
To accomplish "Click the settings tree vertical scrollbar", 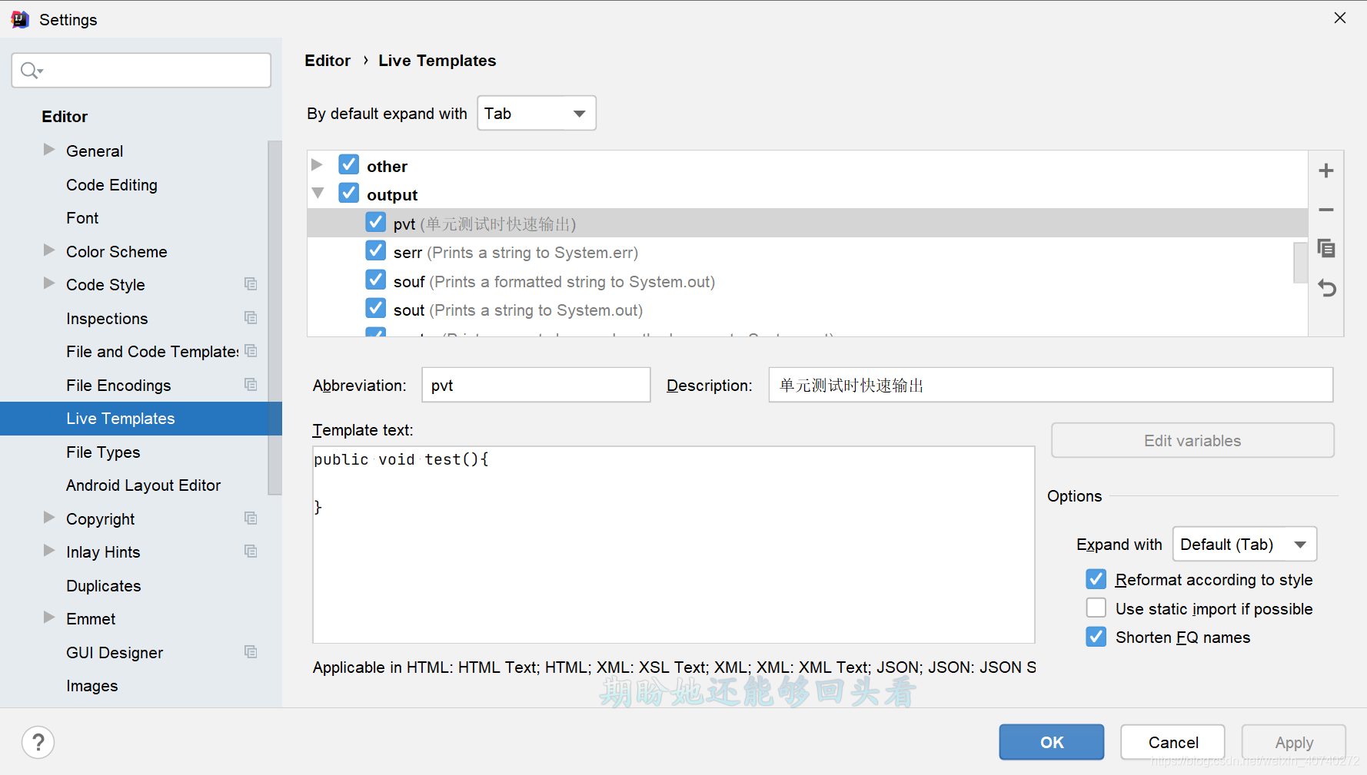I will (x=274, y=318).
